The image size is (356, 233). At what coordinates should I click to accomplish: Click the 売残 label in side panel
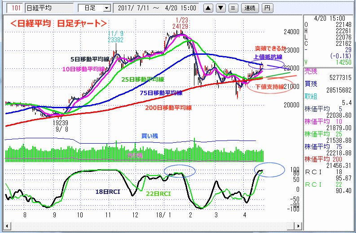(311, 71)
